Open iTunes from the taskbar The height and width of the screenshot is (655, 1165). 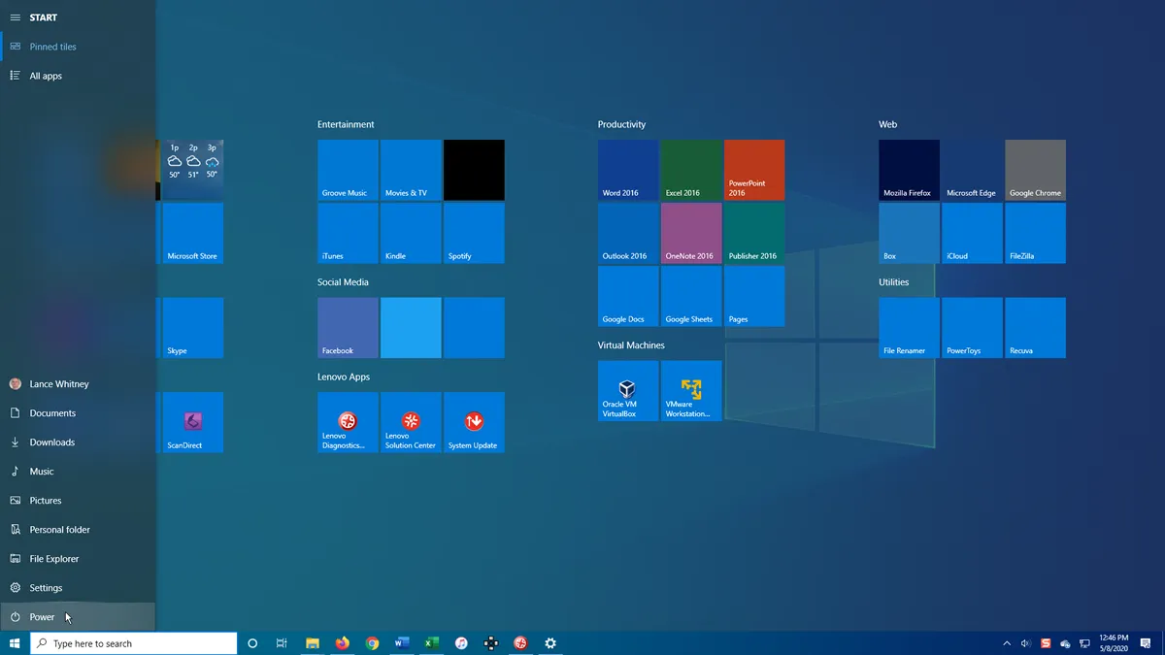(461, 643)
